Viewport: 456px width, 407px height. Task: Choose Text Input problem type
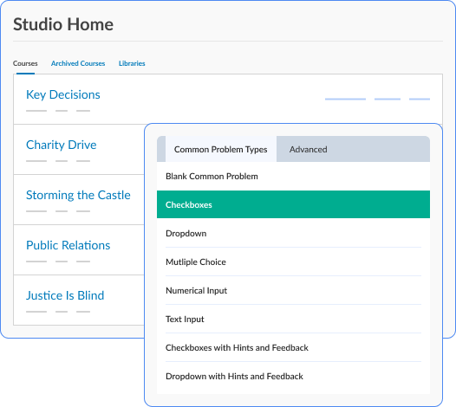pos(293,319)
